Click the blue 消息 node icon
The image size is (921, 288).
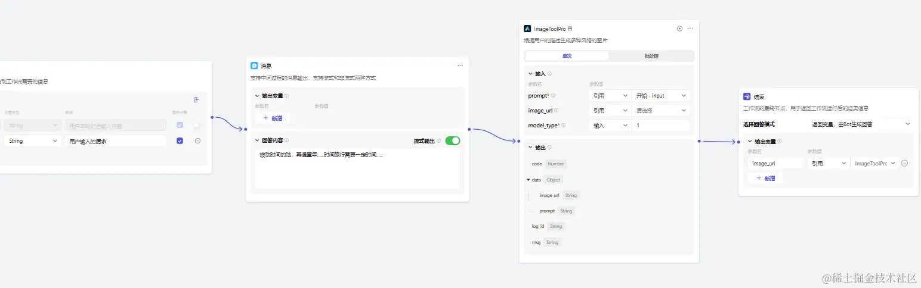click(x=254, y=65)
